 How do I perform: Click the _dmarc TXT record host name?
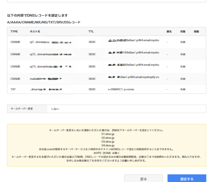[46, 89]
